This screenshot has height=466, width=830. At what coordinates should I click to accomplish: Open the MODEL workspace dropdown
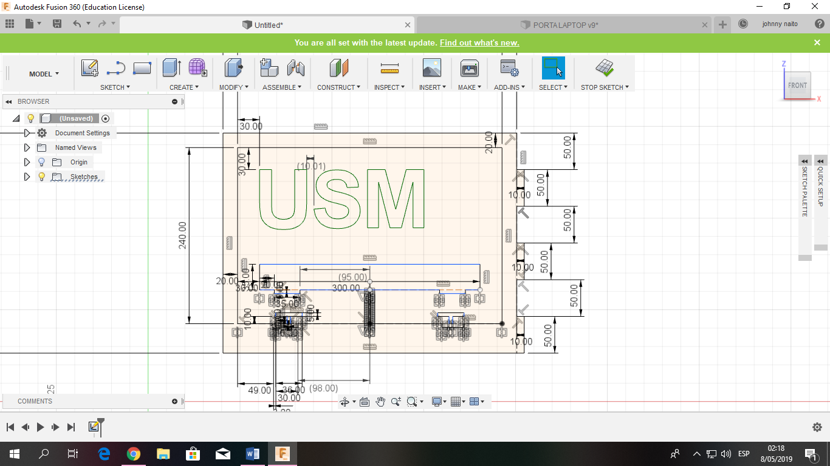click(44, 74)
